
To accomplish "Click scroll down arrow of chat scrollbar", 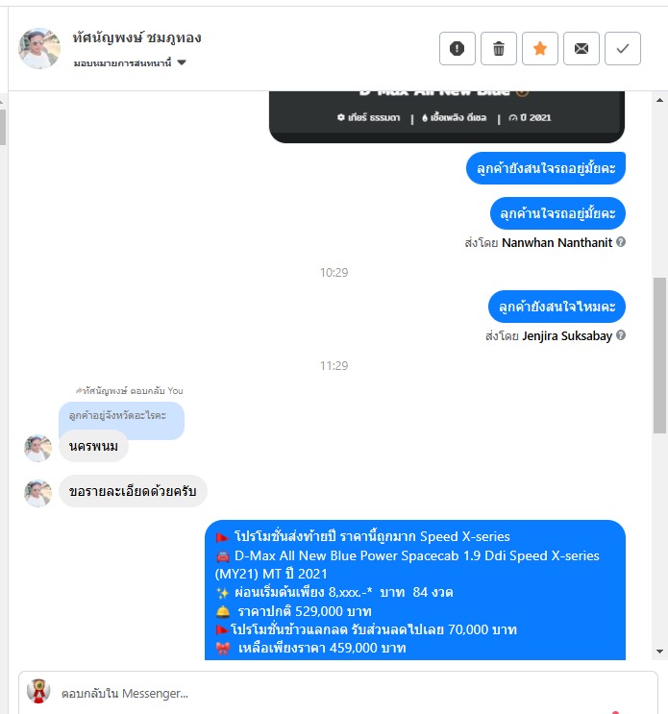I will coord(659,652).
